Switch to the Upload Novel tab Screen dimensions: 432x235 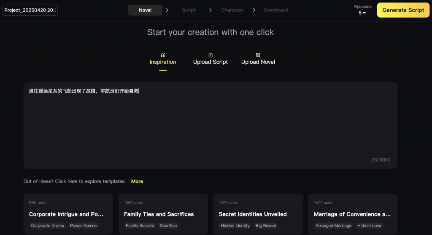[x=258, y=62]
